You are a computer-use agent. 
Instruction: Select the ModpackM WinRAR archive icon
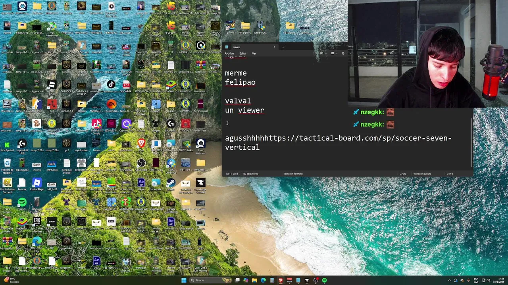pyautogui.click(x=7, y=243)
